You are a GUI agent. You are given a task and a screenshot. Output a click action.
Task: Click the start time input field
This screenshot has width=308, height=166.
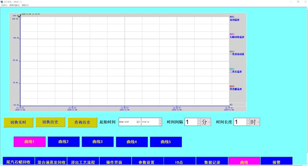click(149, 122)
